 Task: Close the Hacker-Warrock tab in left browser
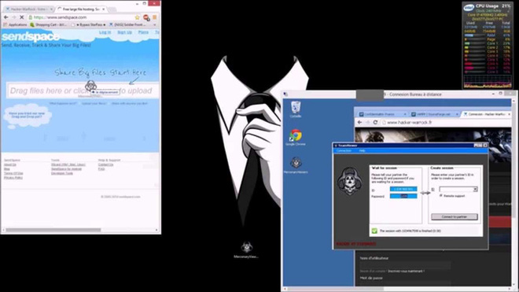coord(51,9)
